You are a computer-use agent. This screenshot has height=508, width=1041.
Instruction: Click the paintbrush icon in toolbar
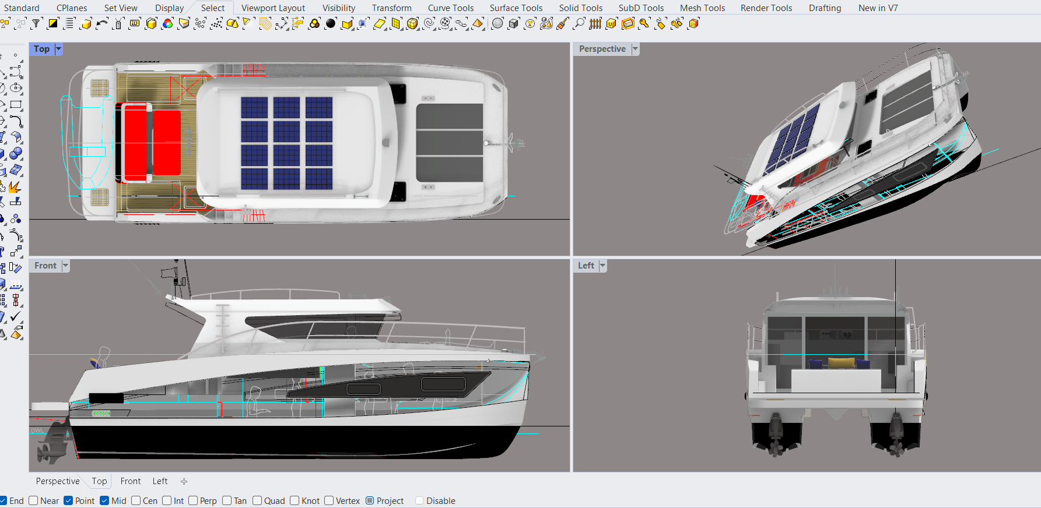(563, 23)
